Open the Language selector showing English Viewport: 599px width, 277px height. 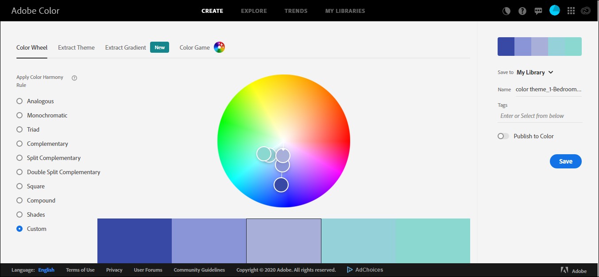[x=46, y=270]
